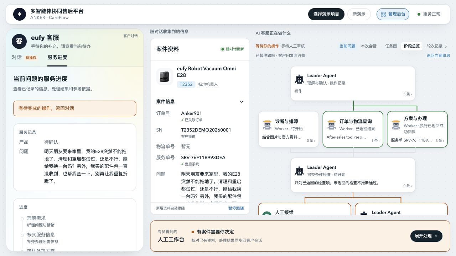
Task: Click the worker icon on 方案与办理 card
Action: [x=396, y=124]
